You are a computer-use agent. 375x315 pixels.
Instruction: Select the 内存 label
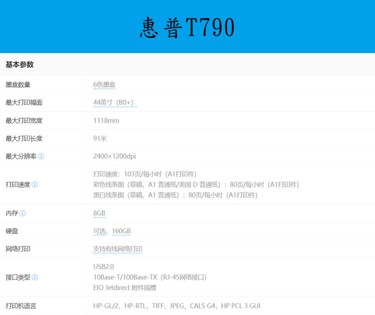pyautogui.click(x=12, y=213)
